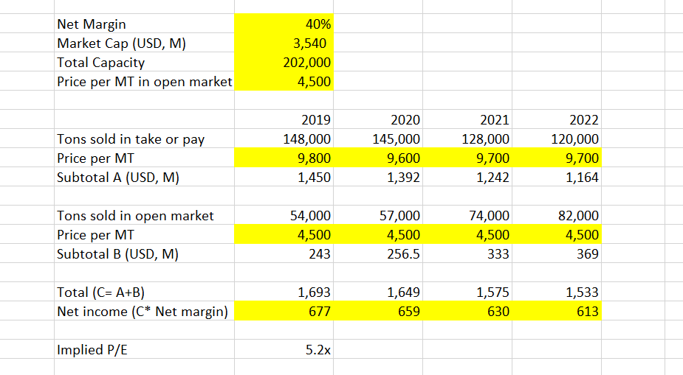
Task: Click the 2021 Subtotal A value 1,242
Action: pyautogui.click(x=465, y=177)
